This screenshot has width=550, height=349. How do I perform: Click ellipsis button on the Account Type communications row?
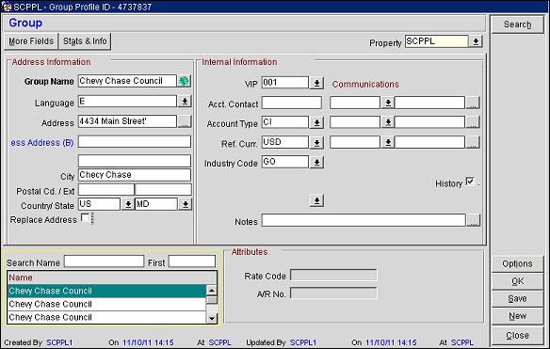point(473,122)
